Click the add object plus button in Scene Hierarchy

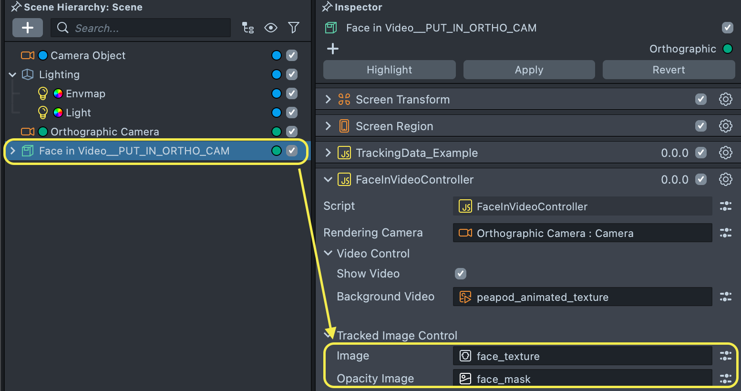click(28, 28)
